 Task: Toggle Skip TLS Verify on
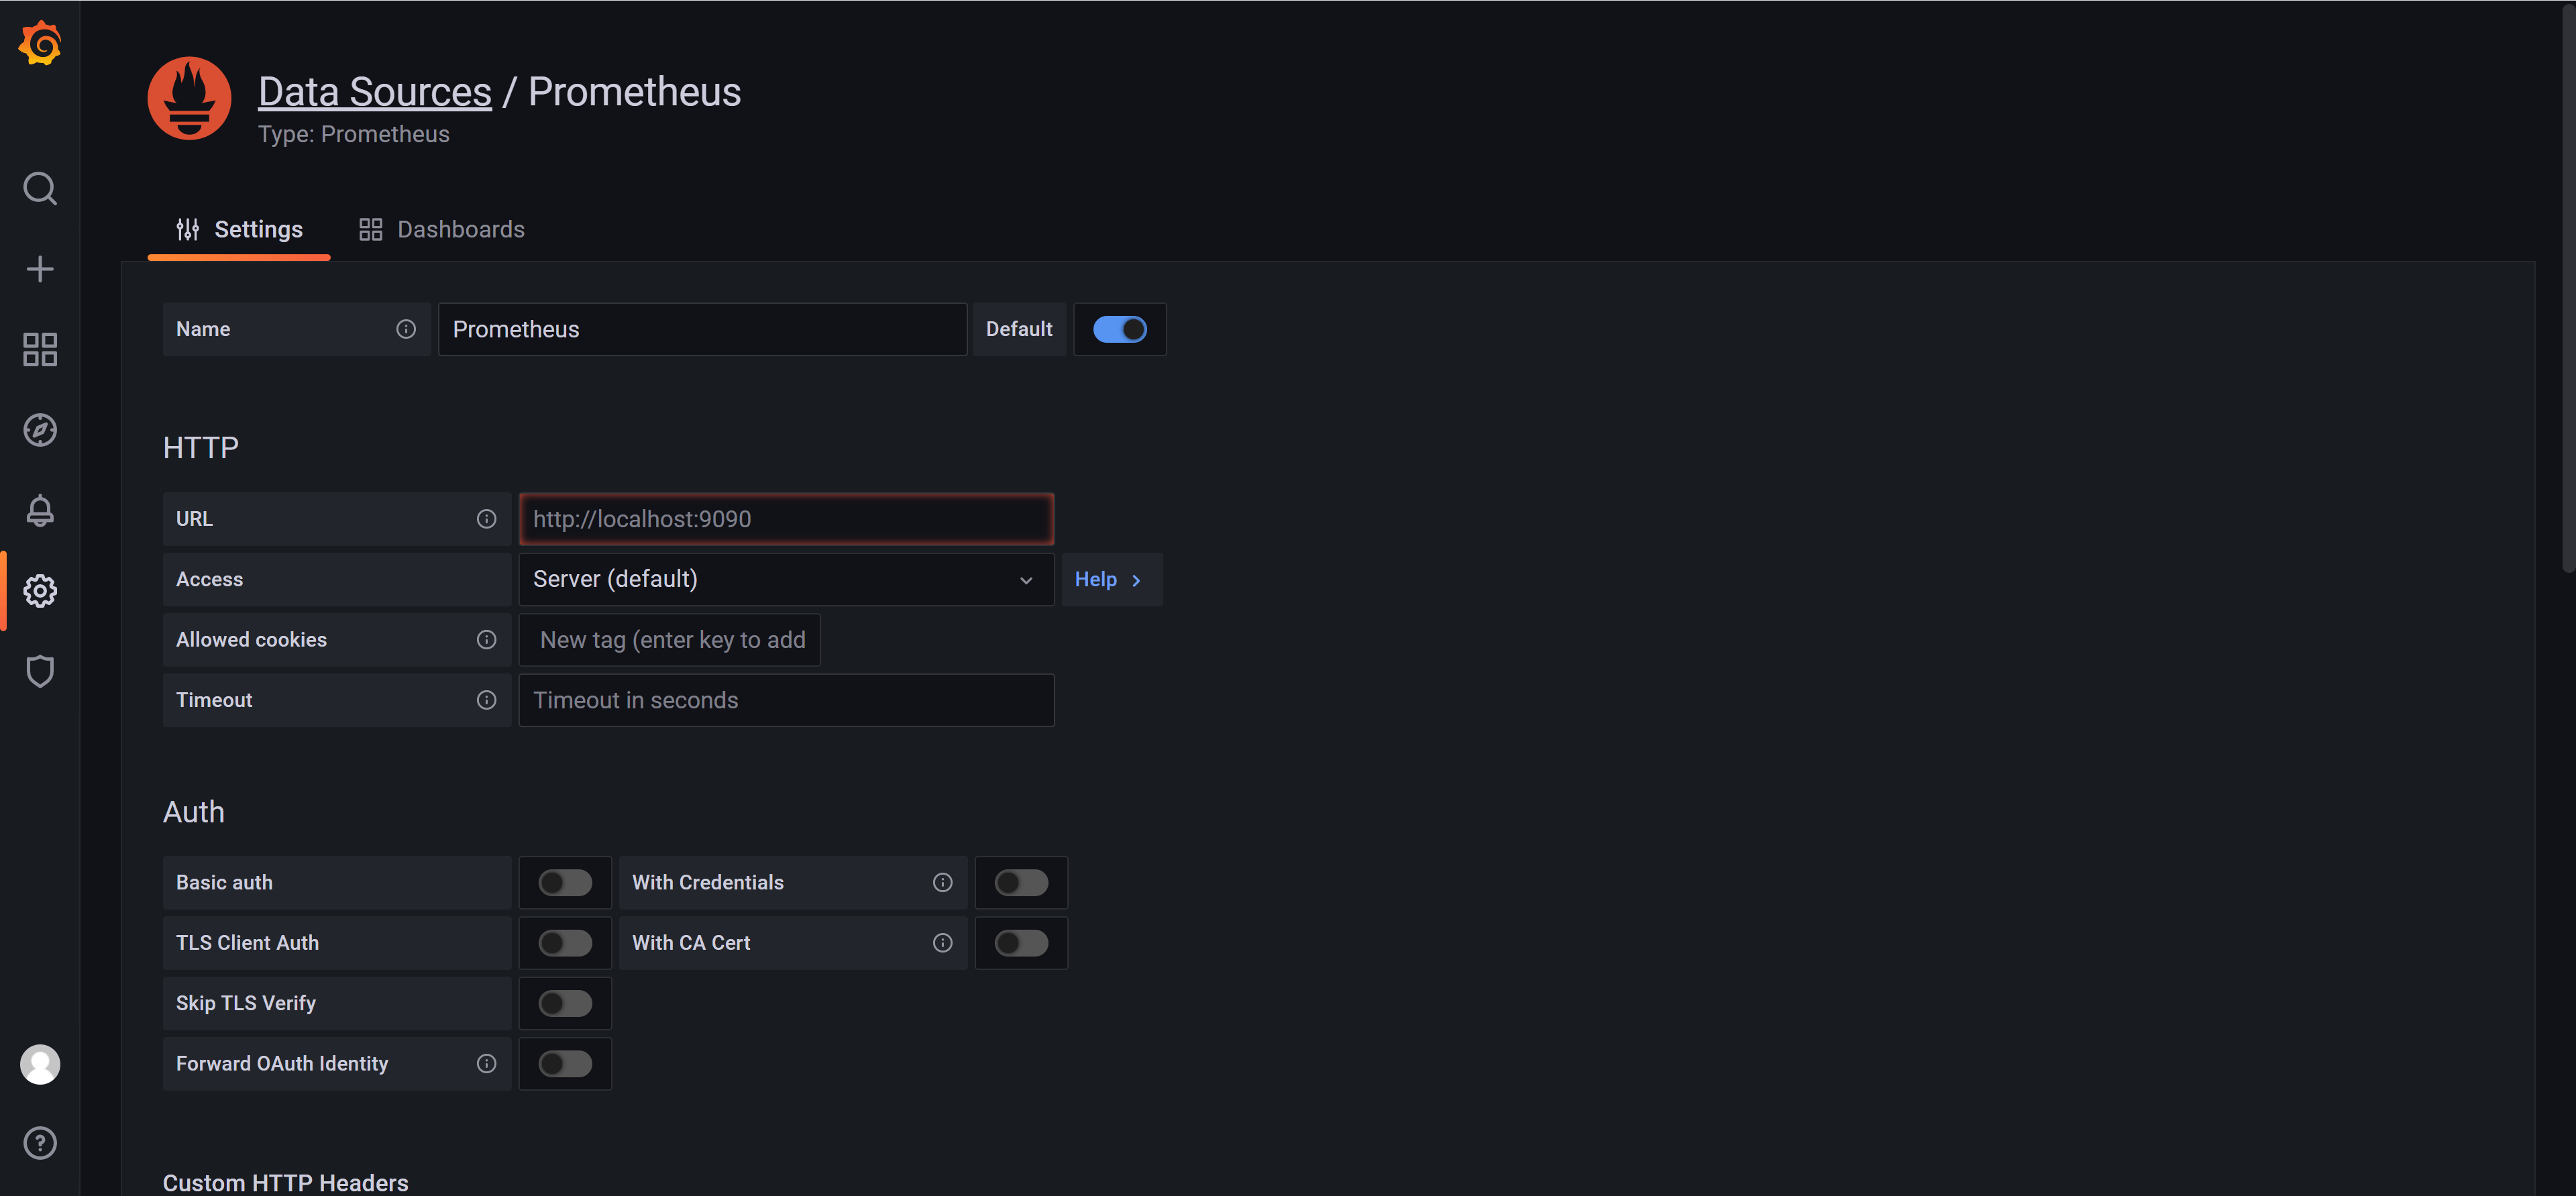[x=565, y=1003]
